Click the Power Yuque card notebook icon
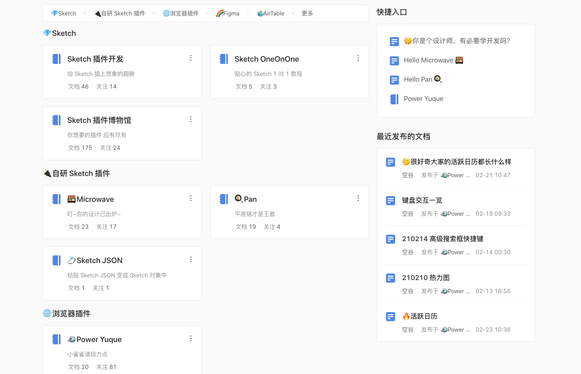This screenshot has width=581, height=374. pos(56,339)
